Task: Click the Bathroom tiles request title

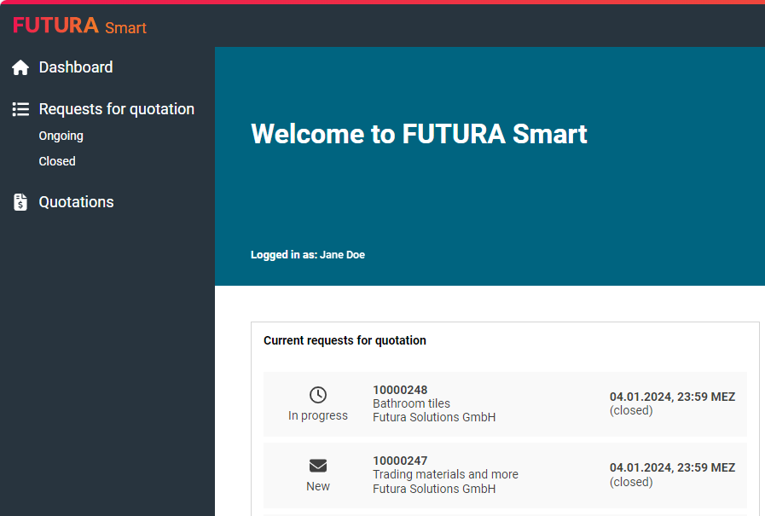Action: pyautogui.click(x=411, y=403)
